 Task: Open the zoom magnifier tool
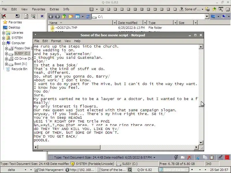[221, 9]
